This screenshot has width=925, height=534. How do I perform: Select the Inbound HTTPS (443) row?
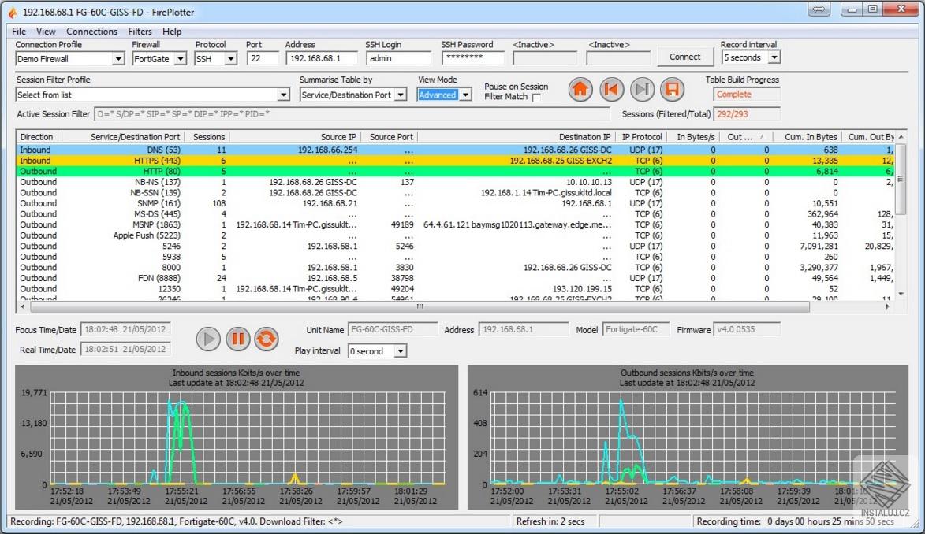456,161
